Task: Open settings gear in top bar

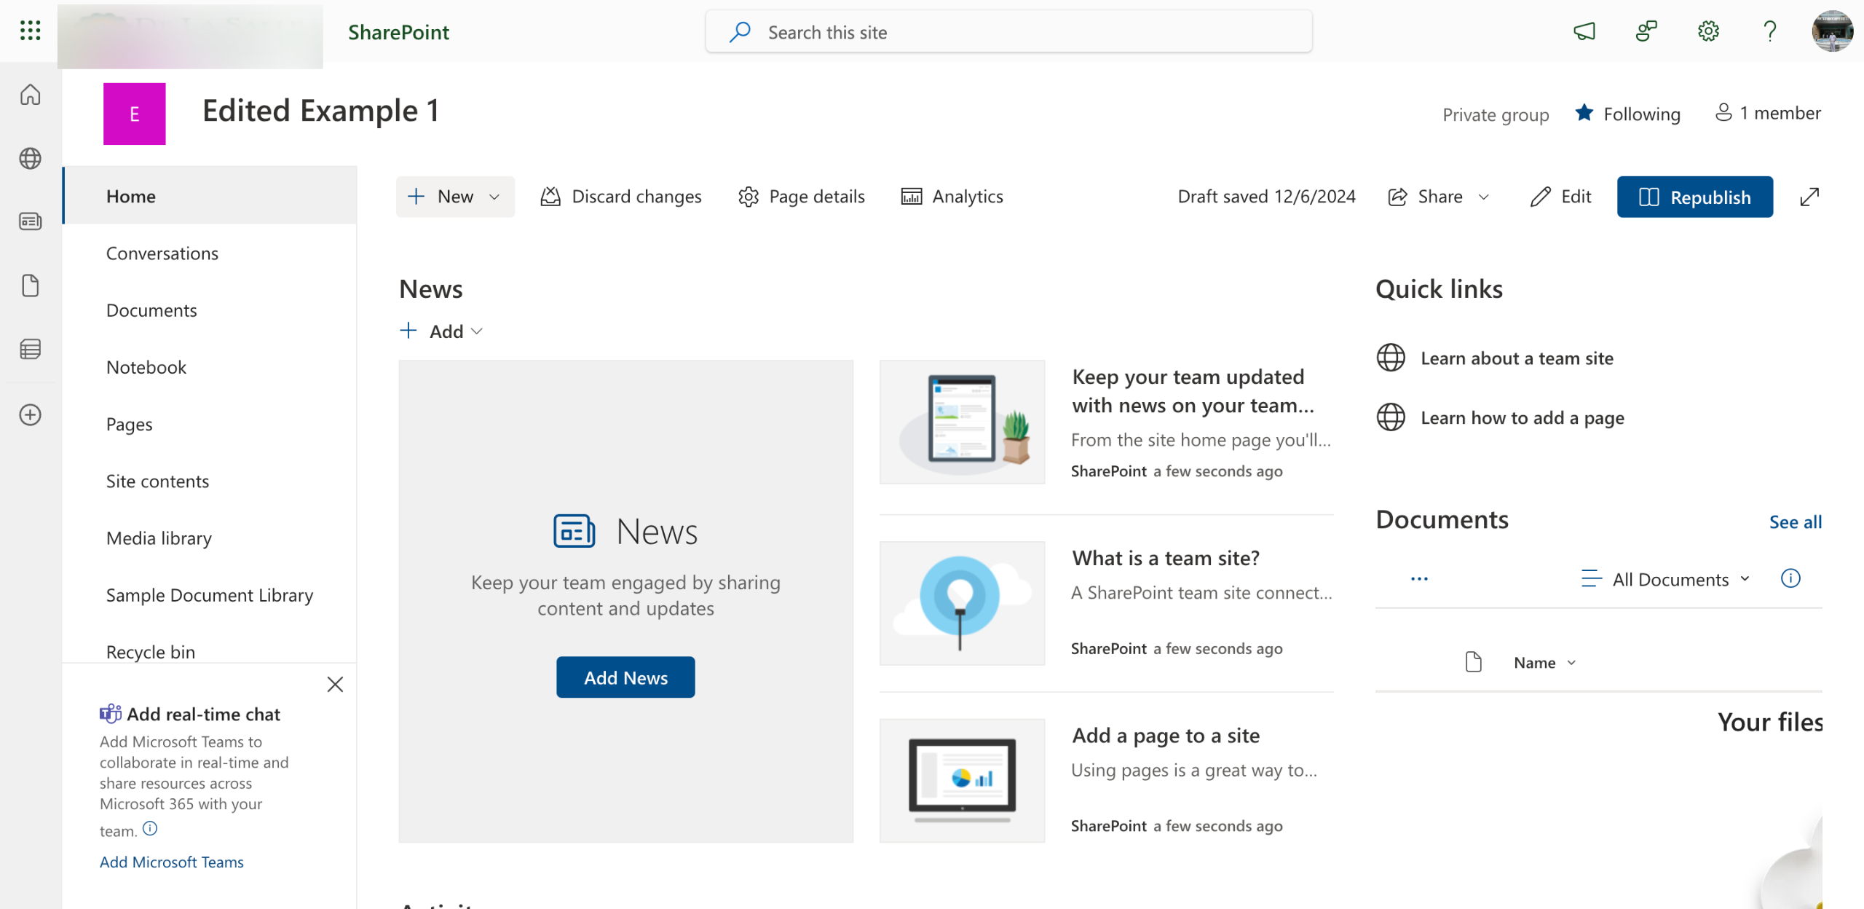Action: [1708, 31]
